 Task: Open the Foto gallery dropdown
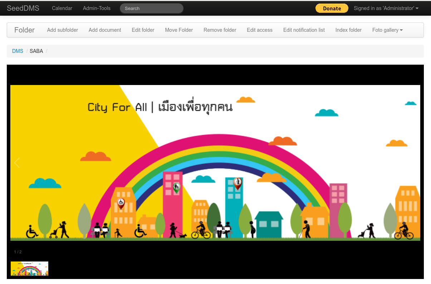pyautogui.click(x=387, y=30)
